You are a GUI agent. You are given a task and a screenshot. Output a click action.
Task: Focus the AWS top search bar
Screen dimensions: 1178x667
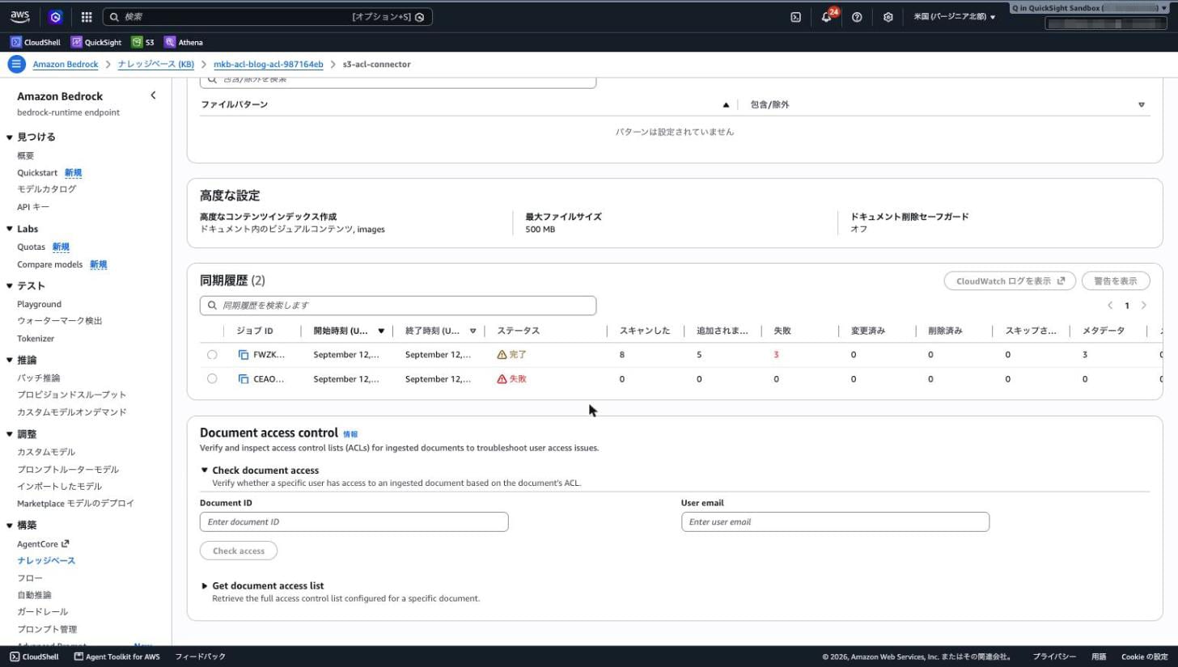[268, 16]
